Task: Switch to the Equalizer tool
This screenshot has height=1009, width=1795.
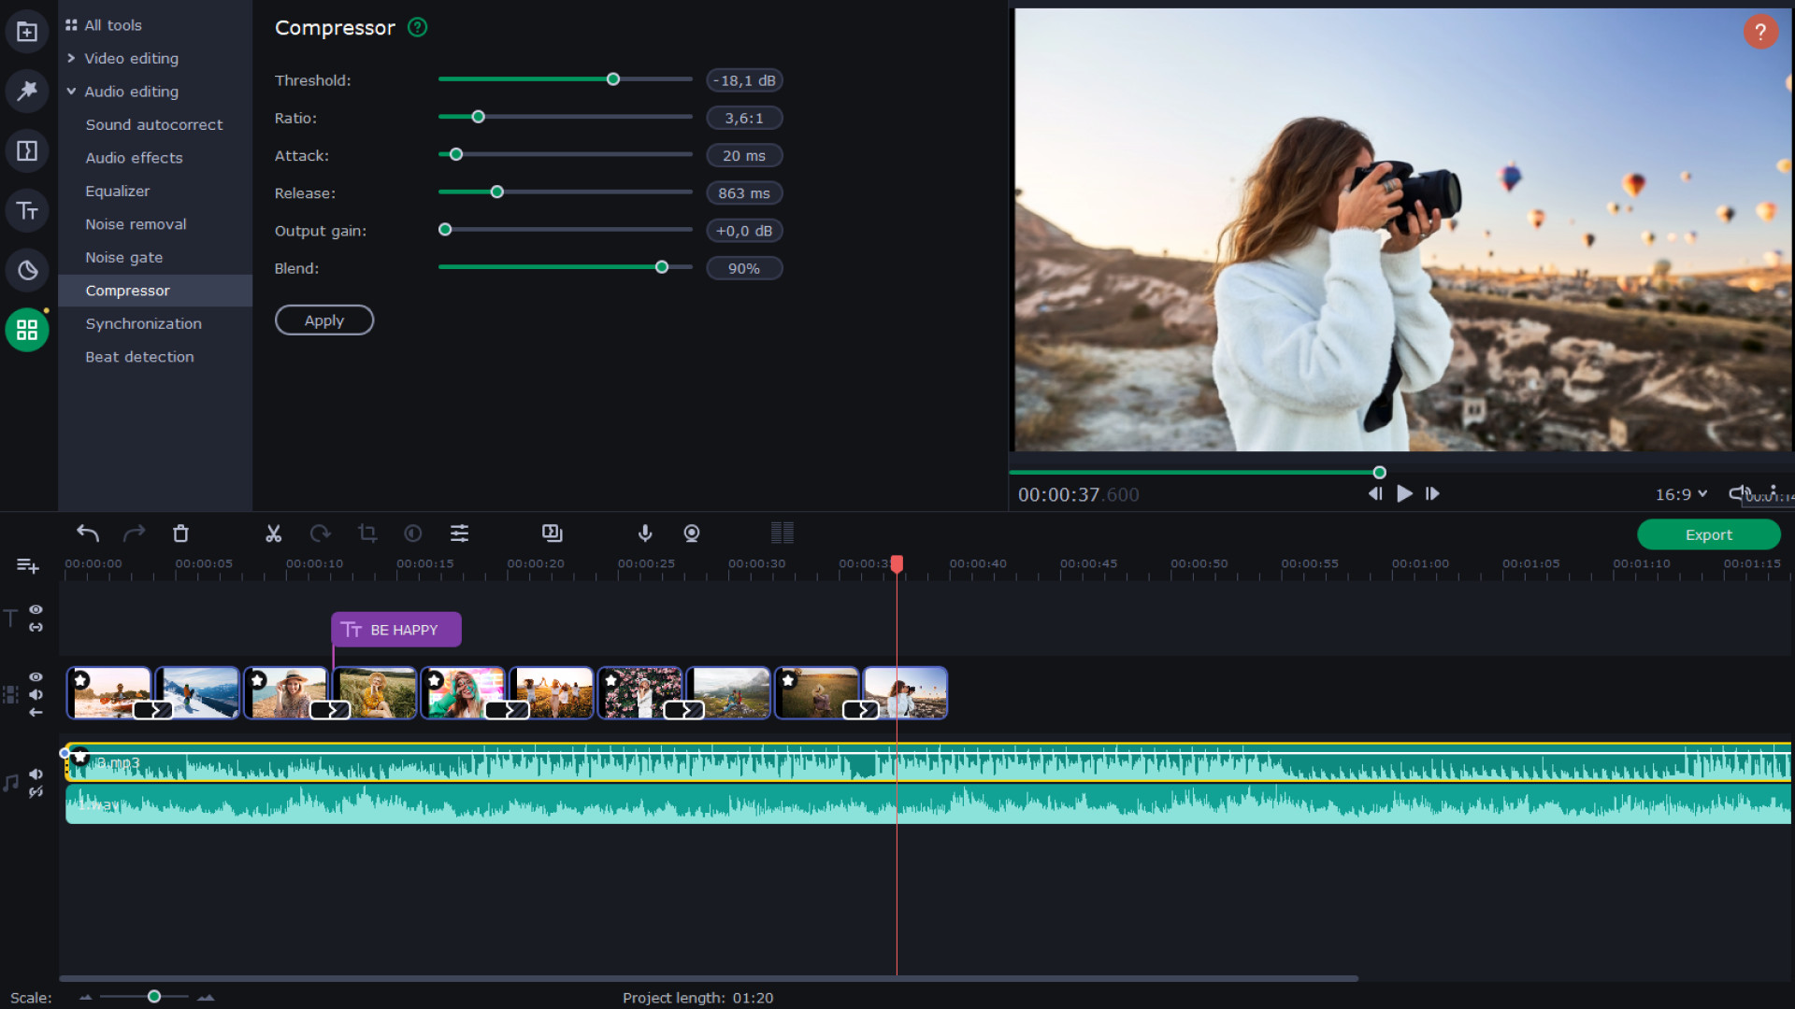Action: coord(118,191)
